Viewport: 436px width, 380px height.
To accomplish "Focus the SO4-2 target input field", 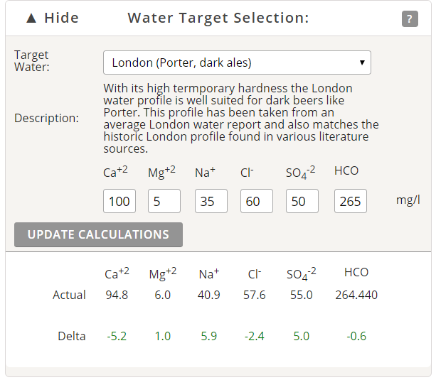I will 302,201.
